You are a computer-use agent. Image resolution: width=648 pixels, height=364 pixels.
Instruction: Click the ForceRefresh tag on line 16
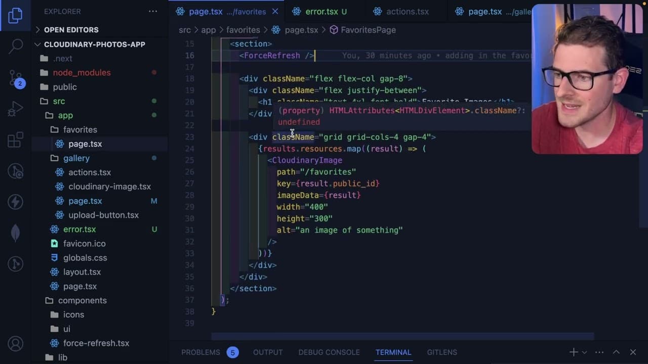[276, 56]
